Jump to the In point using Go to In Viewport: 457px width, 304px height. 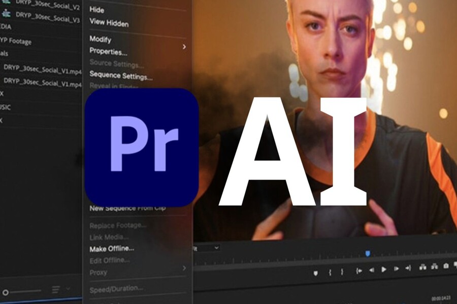[359, 271]
